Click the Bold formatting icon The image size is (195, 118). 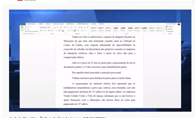click(40, 30)
